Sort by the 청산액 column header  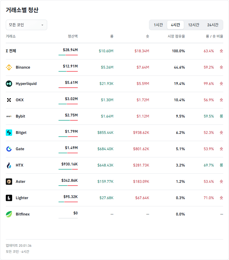pyautogui.click(x=73, y=36)
